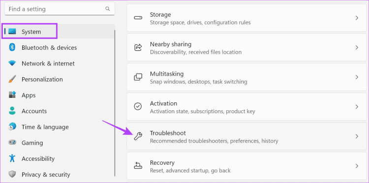The width and height of the screenshot is (369, 183).
Task: Click 'Activation state, subscriptions, product key' text
Action: click(202, 111)
